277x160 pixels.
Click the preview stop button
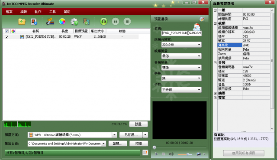point(164,154)
